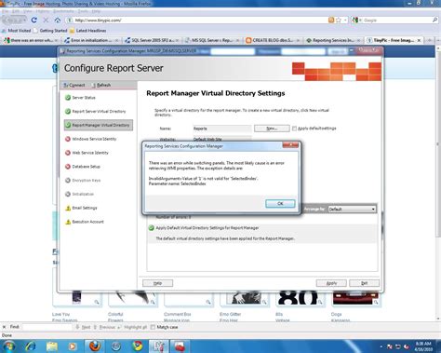This screenshot has width=441, height=353.
Task: Open the bookmark star dropdown arrow
Action: pyautogui.click(x=345, y=20)
